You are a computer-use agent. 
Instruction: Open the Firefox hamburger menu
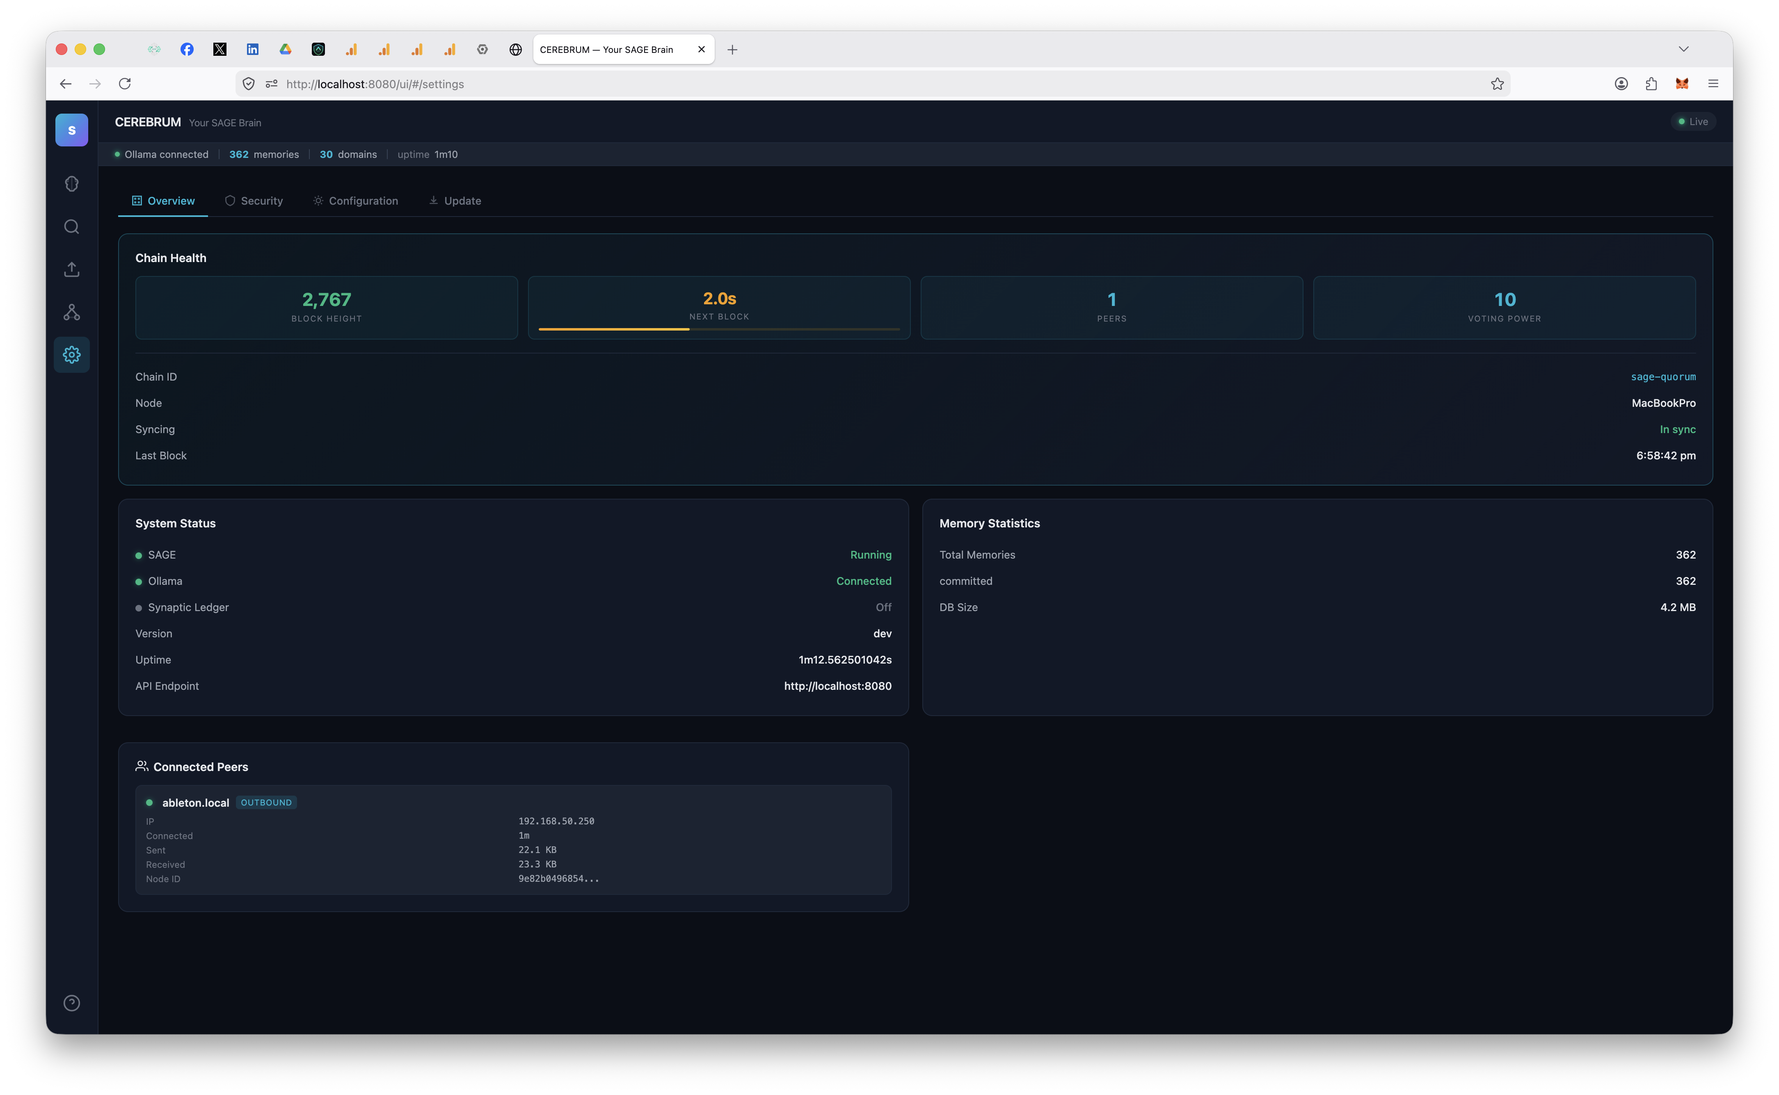point(1713,84)
